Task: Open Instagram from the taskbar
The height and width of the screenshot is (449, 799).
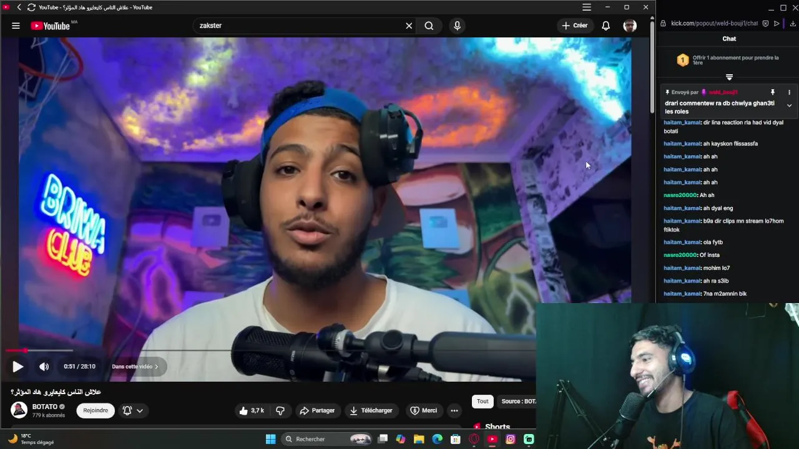Action: (511, 439)
